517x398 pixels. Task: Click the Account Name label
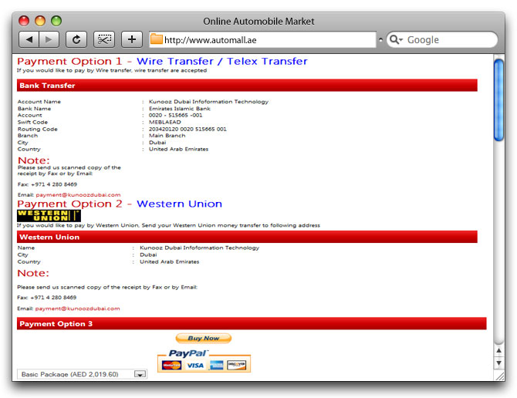tap(39, 102)
